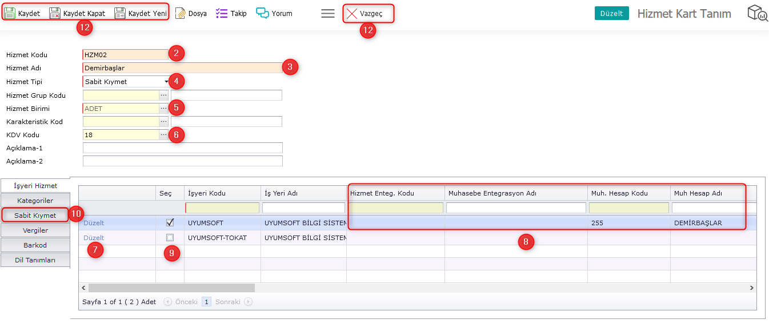Click the box search icon at top right

pos(757,13)
